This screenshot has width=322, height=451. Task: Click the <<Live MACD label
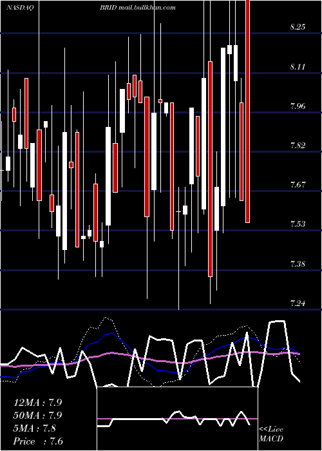pos(271,434)
